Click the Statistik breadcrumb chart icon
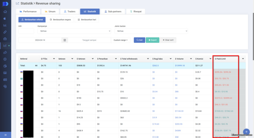 17,3
